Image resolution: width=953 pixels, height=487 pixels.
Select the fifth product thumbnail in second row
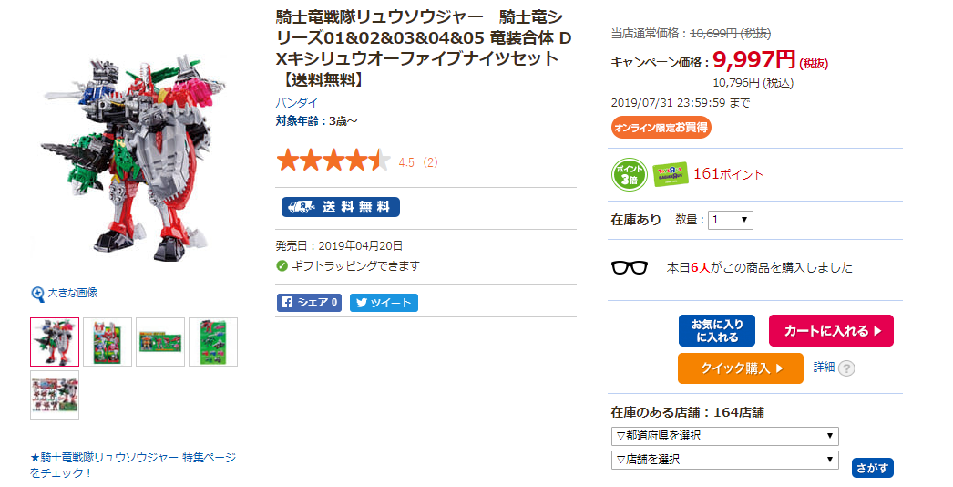pyautogui.click(x=55, y=395)
